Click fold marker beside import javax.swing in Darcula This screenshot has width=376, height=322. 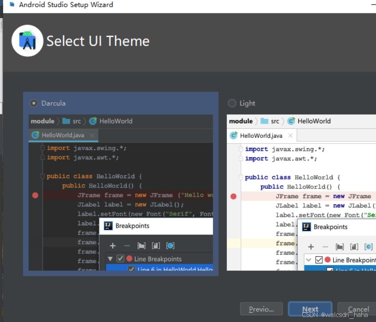(x=43, y=148)
